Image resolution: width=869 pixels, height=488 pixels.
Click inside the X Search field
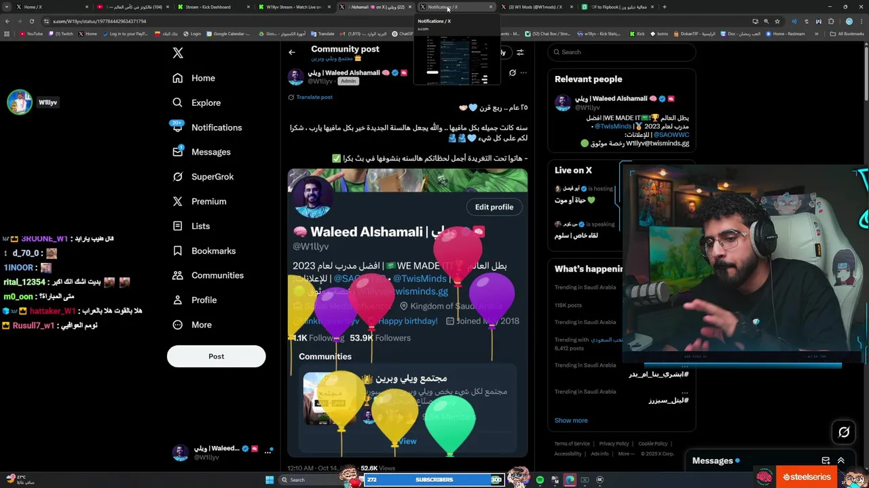622,52
